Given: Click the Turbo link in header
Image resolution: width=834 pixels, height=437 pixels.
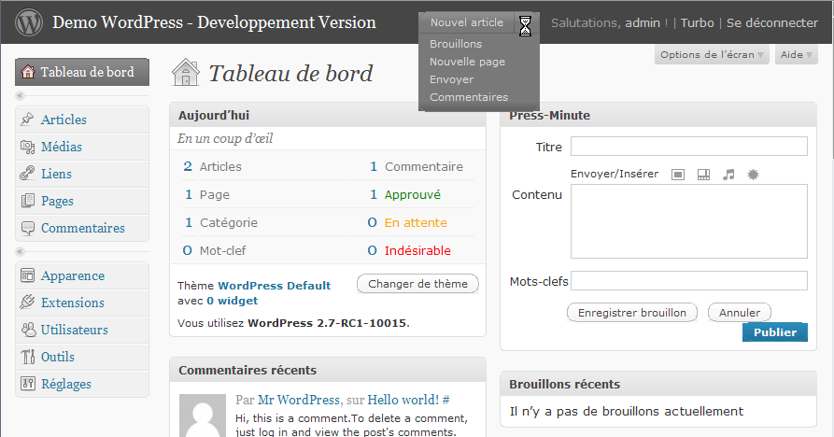Looking at the screenshot, I should tap(698, 22).
